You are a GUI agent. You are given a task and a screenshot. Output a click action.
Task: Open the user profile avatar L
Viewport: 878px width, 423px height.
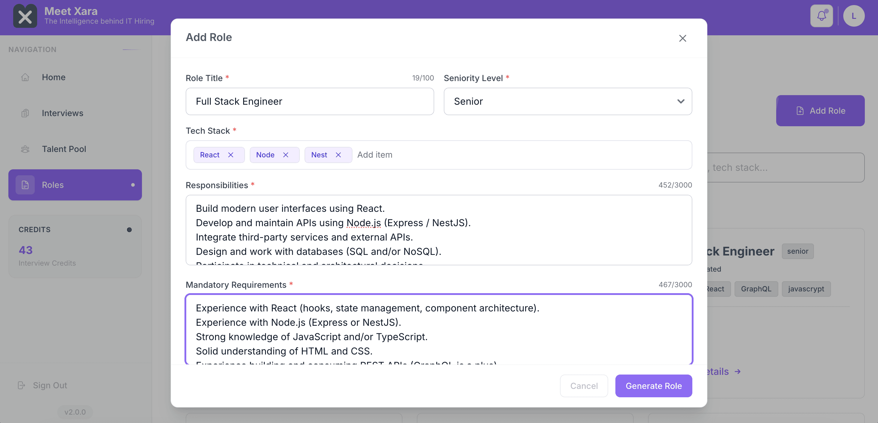853,16
